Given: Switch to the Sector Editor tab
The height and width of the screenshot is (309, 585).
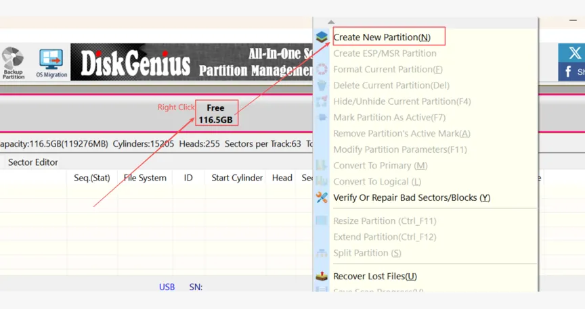Looking at the screenshot, I should 32,162.
